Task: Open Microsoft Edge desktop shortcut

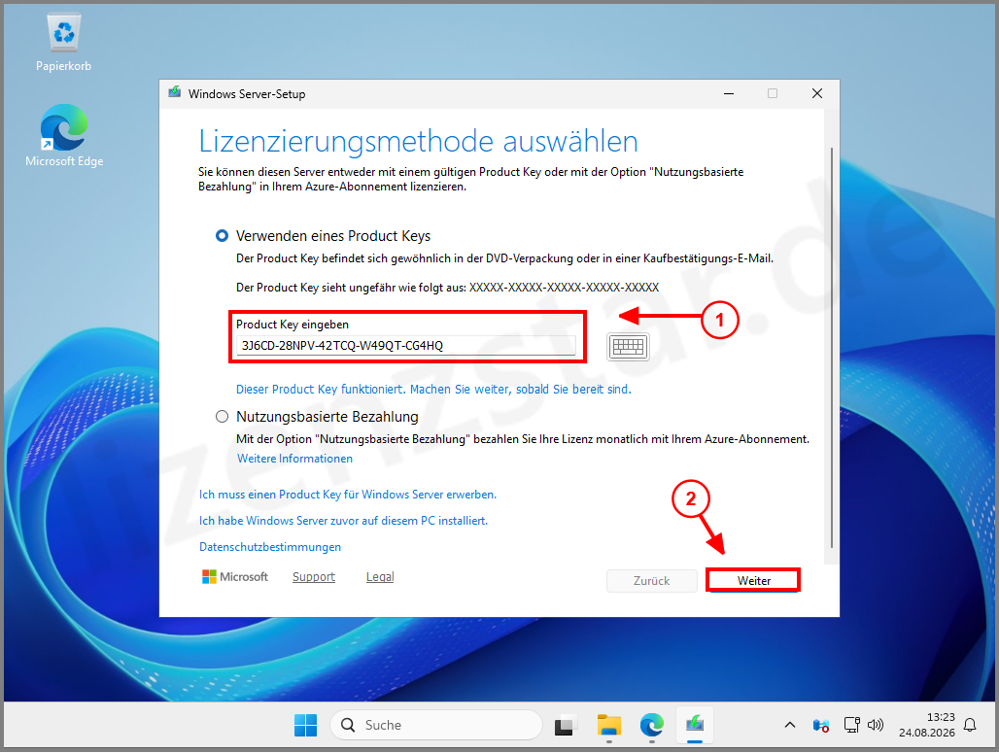Action: click(64, 136)
